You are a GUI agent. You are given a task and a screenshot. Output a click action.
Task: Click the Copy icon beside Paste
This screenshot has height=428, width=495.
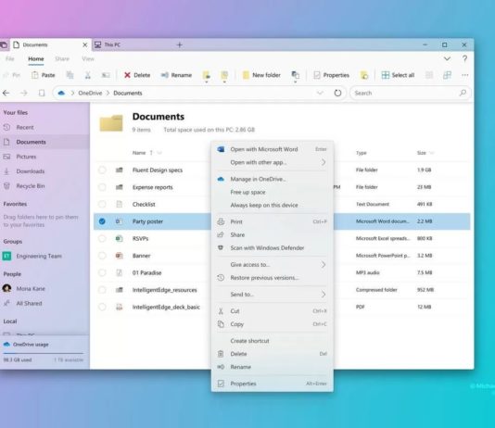[70, 75]
